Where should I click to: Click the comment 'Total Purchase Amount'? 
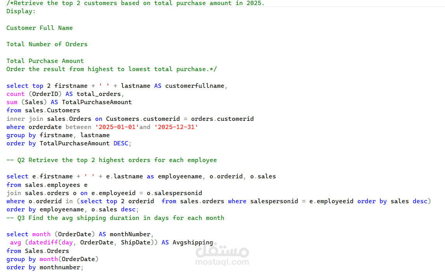[x=45, y=61]
